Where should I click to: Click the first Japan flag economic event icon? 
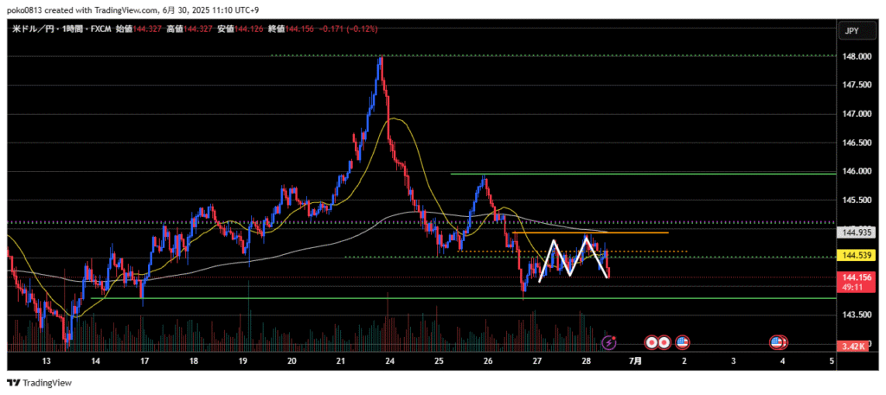point(650,342)
